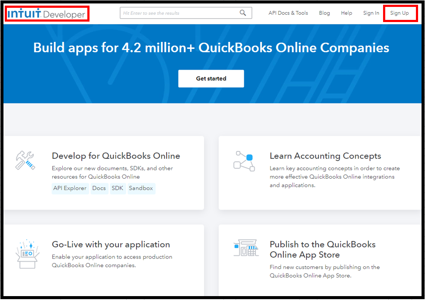The height and width of the screenshot is (300, 425).
Task: Open Develop for QuickBooks Online heading
Action: pyautogui.click(x=116, y=156)
